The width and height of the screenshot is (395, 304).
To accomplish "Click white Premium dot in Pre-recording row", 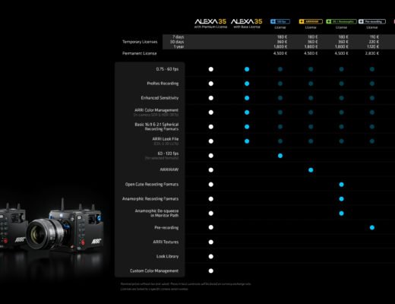I will (x=211, y=227).
